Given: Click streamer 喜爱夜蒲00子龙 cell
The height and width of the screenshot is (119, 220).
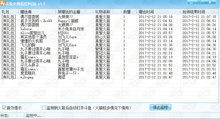Looking at the screenshot, I should point(71,69).
